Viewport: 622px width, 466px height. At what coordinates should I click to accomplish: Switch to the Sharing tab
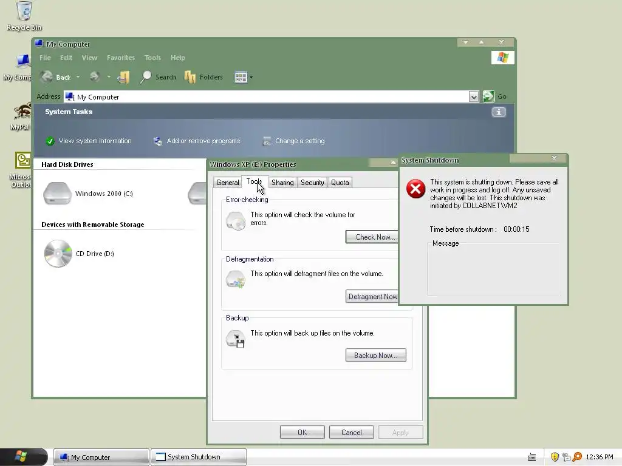click(282, 182)
